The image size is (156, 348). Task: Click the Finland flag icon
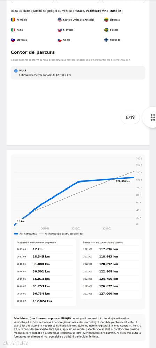pyautogui.click(x=106, y=40)
